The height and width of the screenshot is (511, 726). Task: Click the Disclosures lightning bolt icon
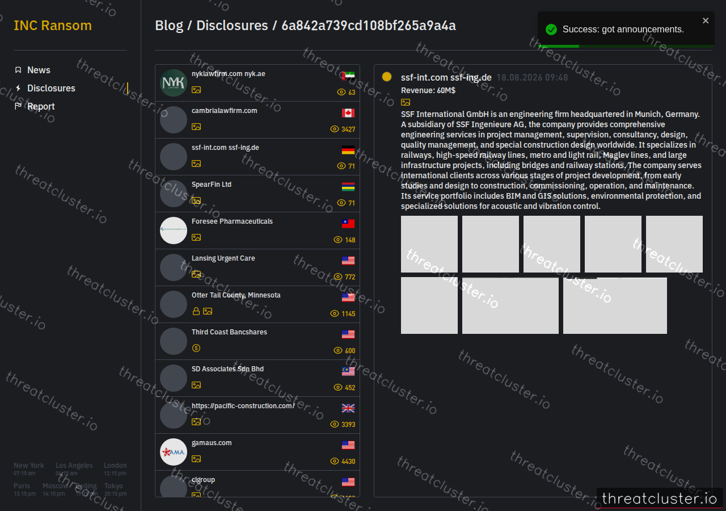pyautogui.click(x=18, y=88)
